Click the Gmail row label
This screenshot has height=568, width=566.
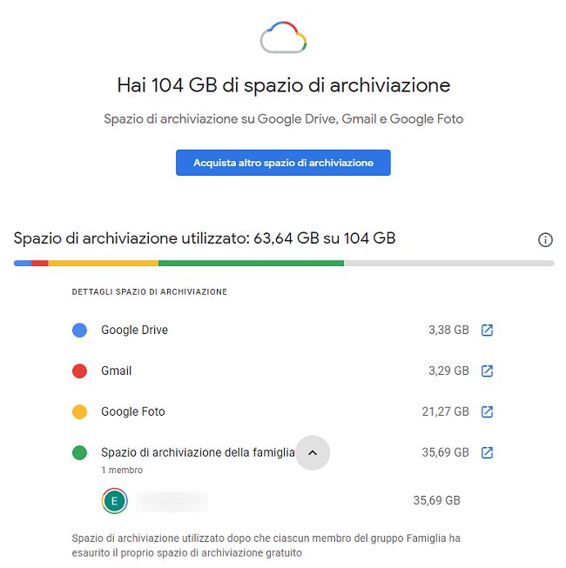(116, 371)
